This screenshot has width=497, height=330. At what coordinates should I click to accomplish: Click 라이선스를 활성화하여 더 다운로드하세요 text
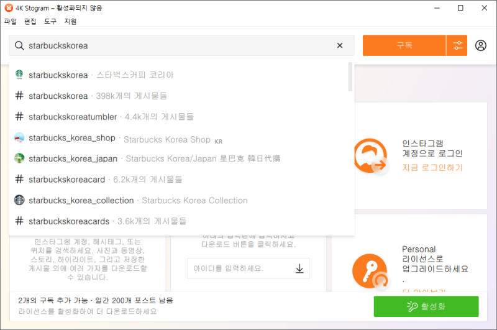[x=88, y=311]
